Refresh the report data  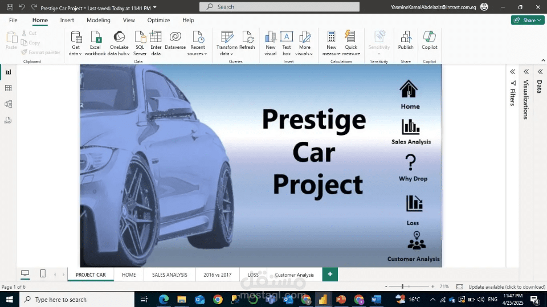pyautogui.click(x=247, y=40)
